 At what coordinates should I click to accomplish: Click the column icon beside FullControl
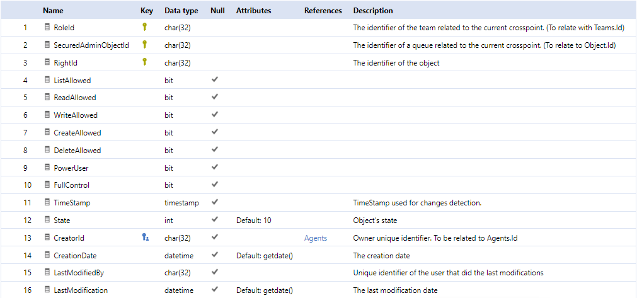[x=47, y=185]
